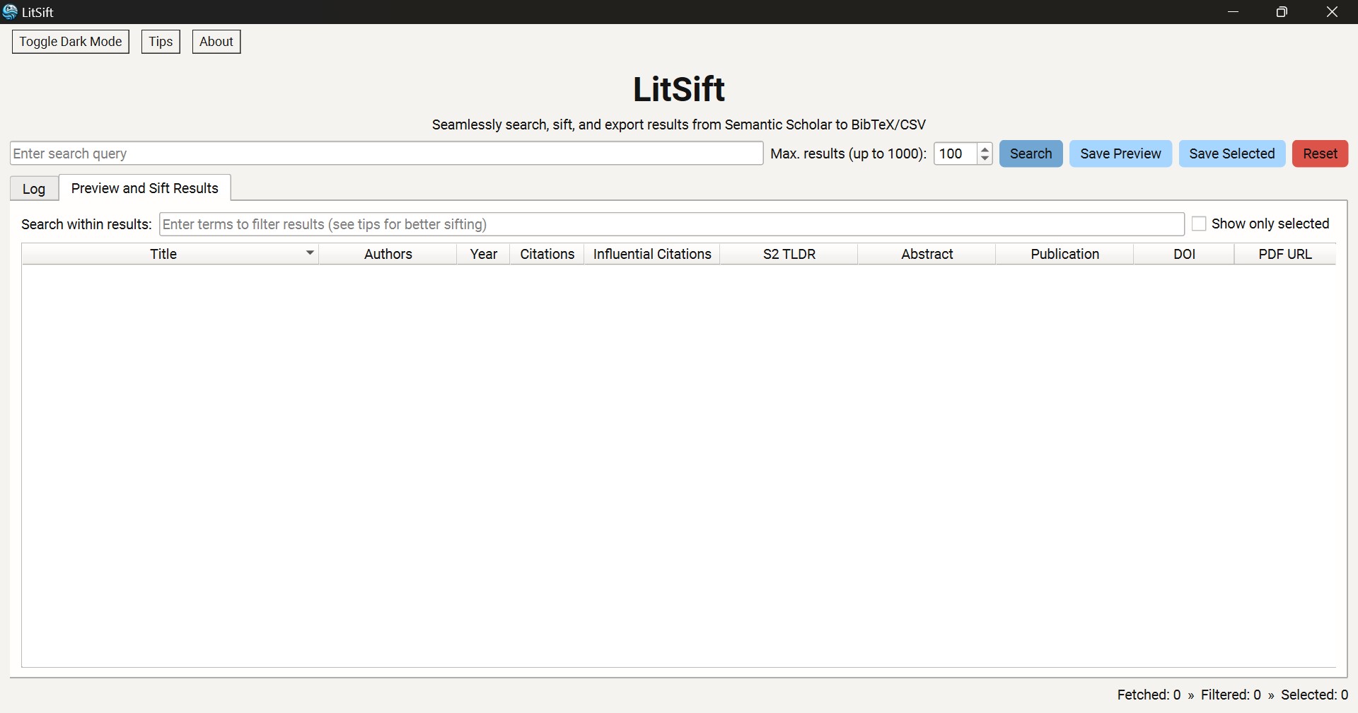
Task: Click the S2 TLDR column header
Action: click(x=789, y=254)
